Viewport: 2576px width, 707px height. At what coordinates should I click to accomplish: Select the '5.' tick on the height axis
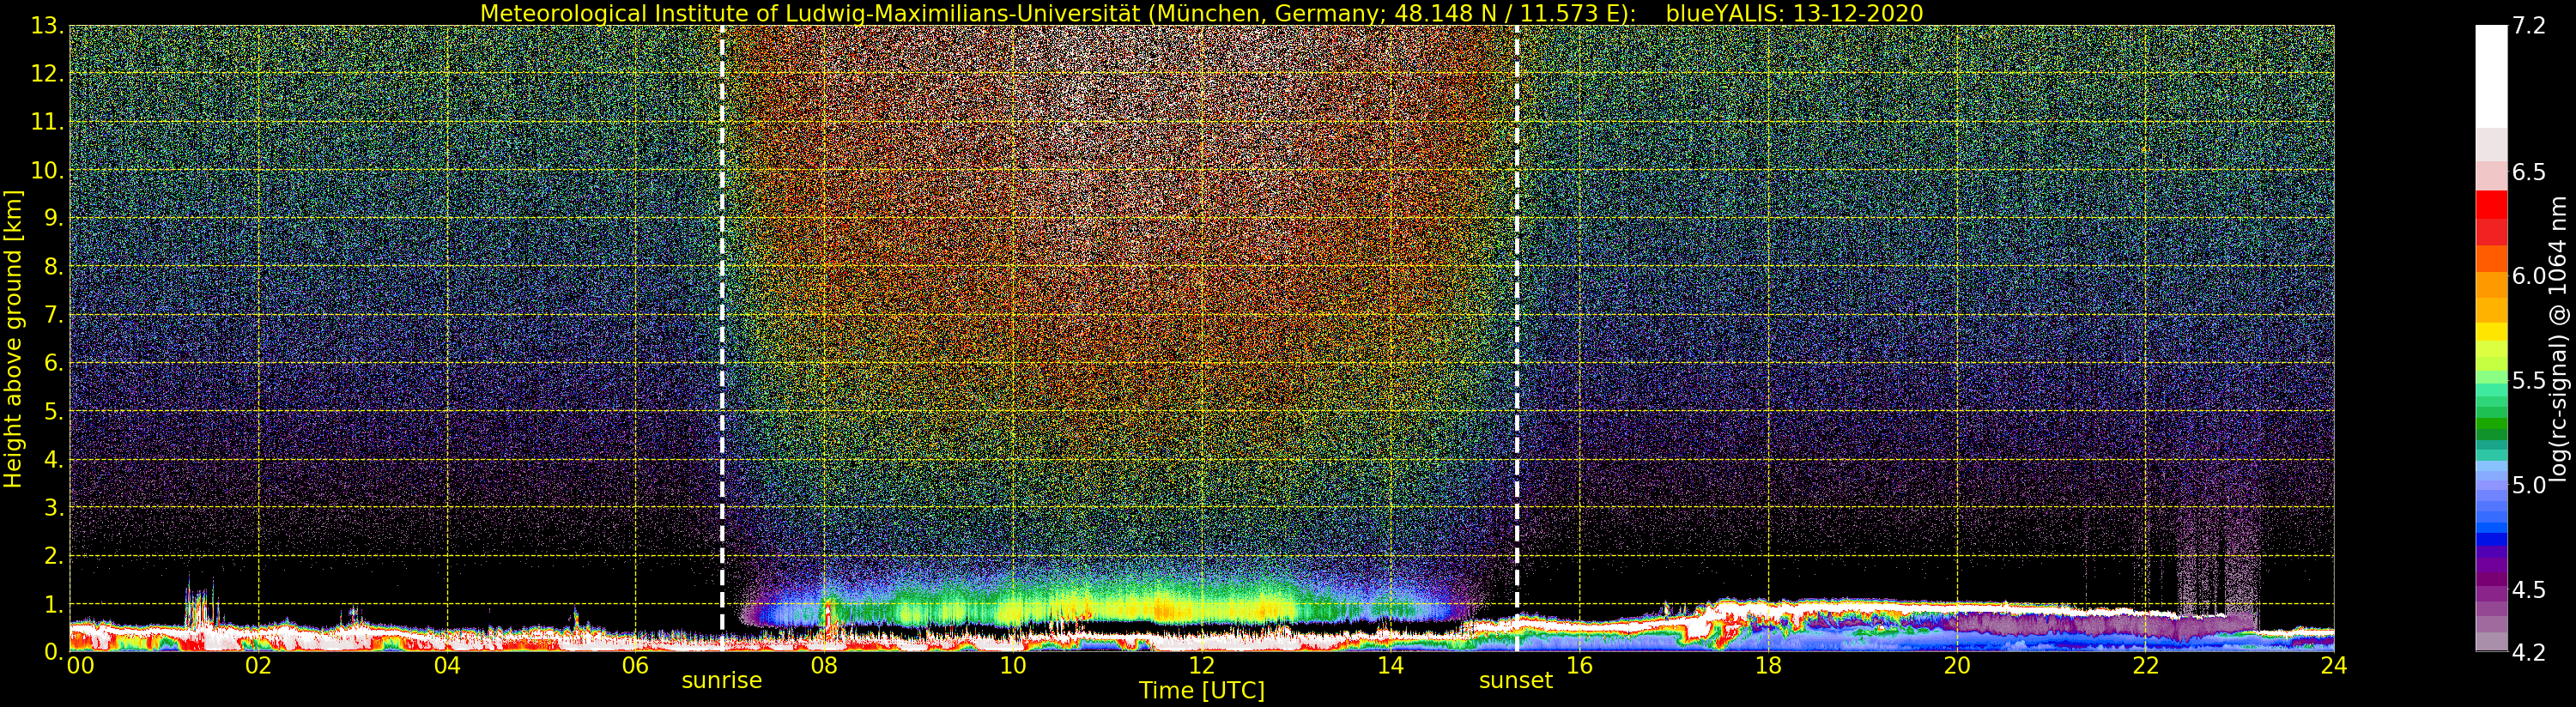click(53, 411)
